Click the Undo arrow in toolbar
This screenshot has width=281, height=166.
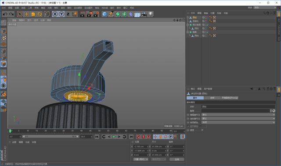pos(5,14)
